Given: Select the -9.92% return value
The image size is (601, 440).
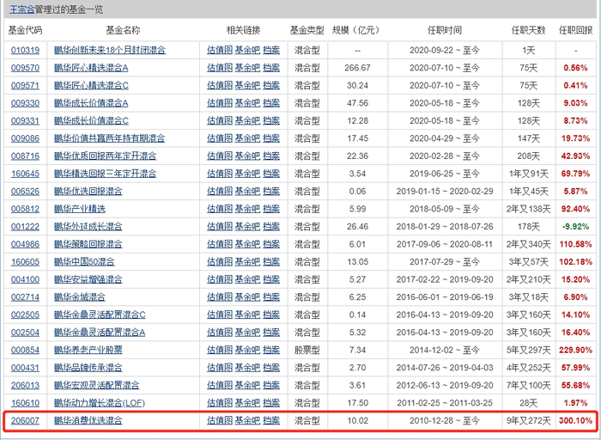Looking at the screenshot, I should [x=575, y=227].
